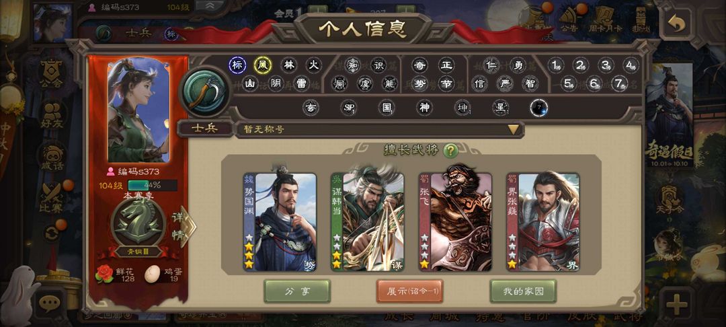Viewport: 726px width, 327px height.
Task: Click the 44% level progress bar
Action: pos(153,185)
